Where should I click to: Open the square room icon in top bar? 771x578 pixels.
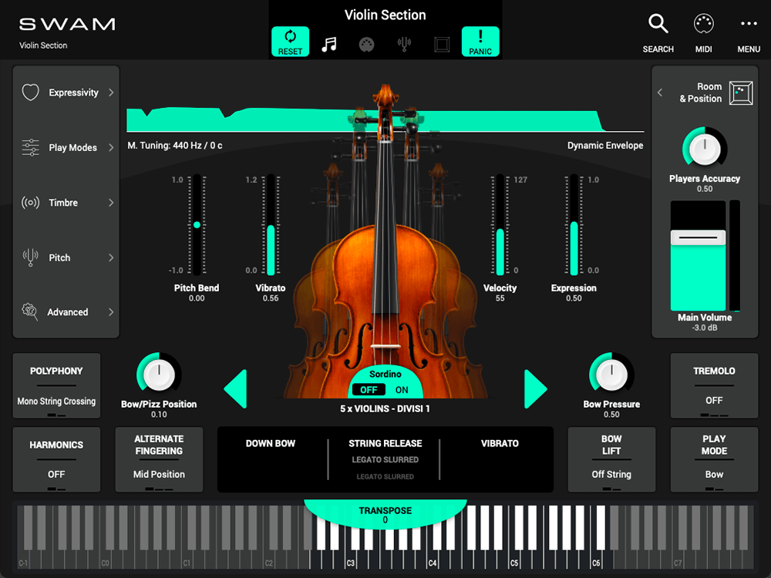(x=442, y=45)
